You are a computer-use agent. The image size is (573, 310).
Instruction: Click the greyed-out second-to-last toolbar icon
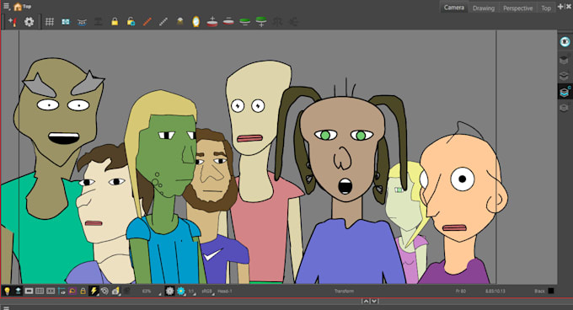click(x=277, y=22)
